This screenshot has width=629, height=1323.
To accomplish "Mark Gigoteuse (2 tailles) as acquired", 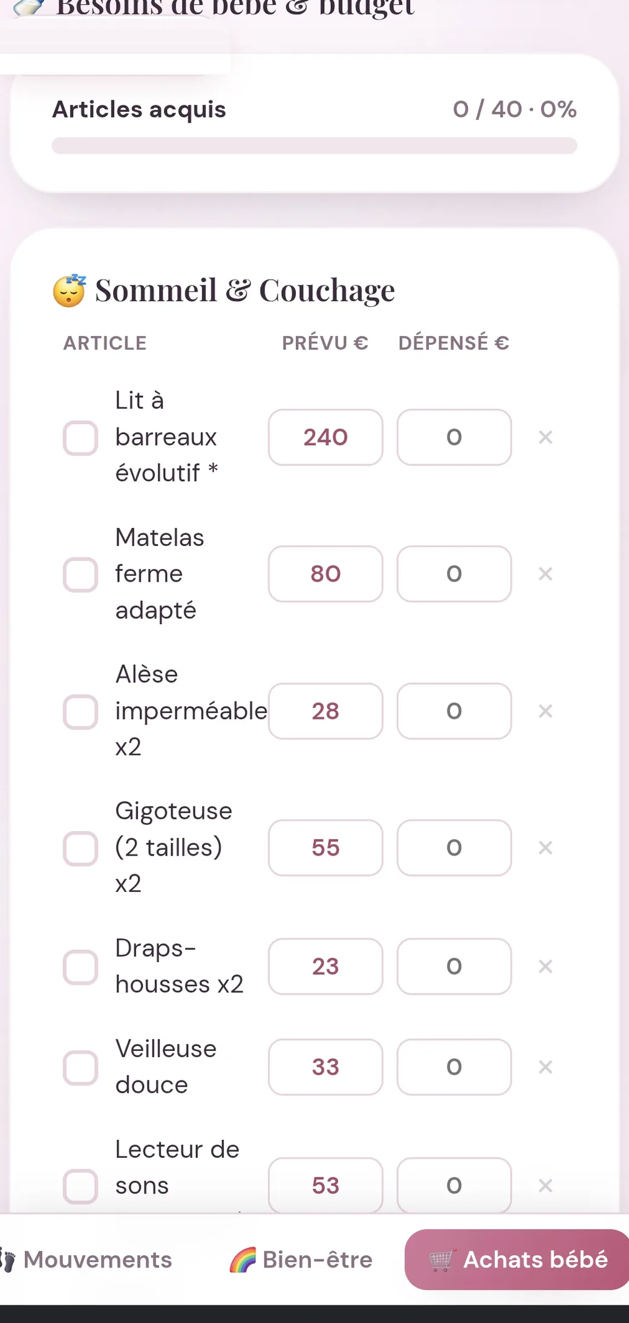I will tap(80, 848).
